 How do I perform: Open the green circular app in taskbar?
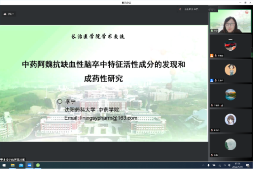[38, 165]
